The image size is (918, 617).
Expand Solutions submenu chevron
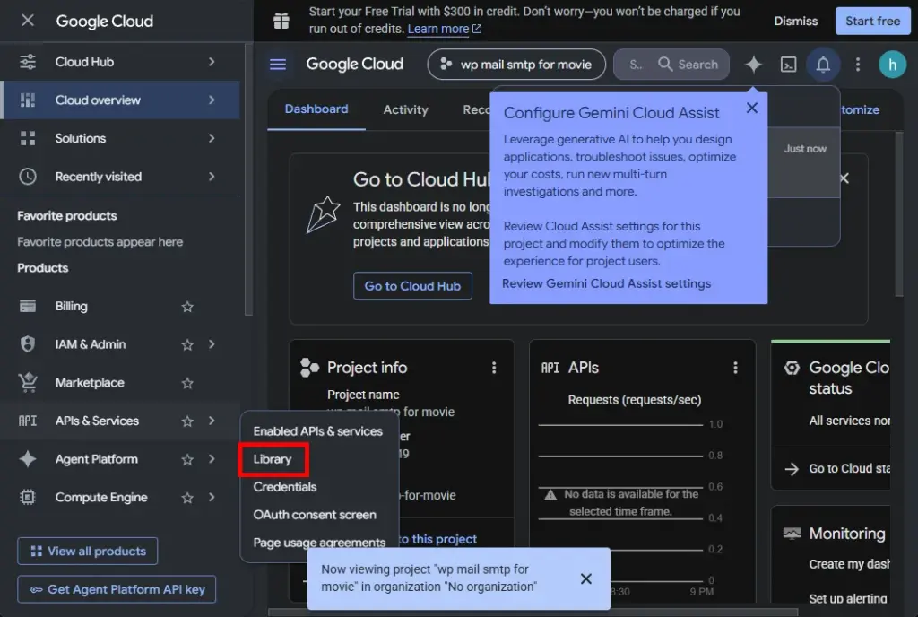point(212,138)
